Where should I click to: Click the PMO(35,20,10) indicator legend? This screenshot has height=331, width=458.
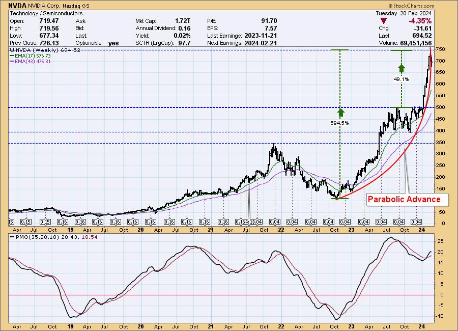tap(53, 237)
